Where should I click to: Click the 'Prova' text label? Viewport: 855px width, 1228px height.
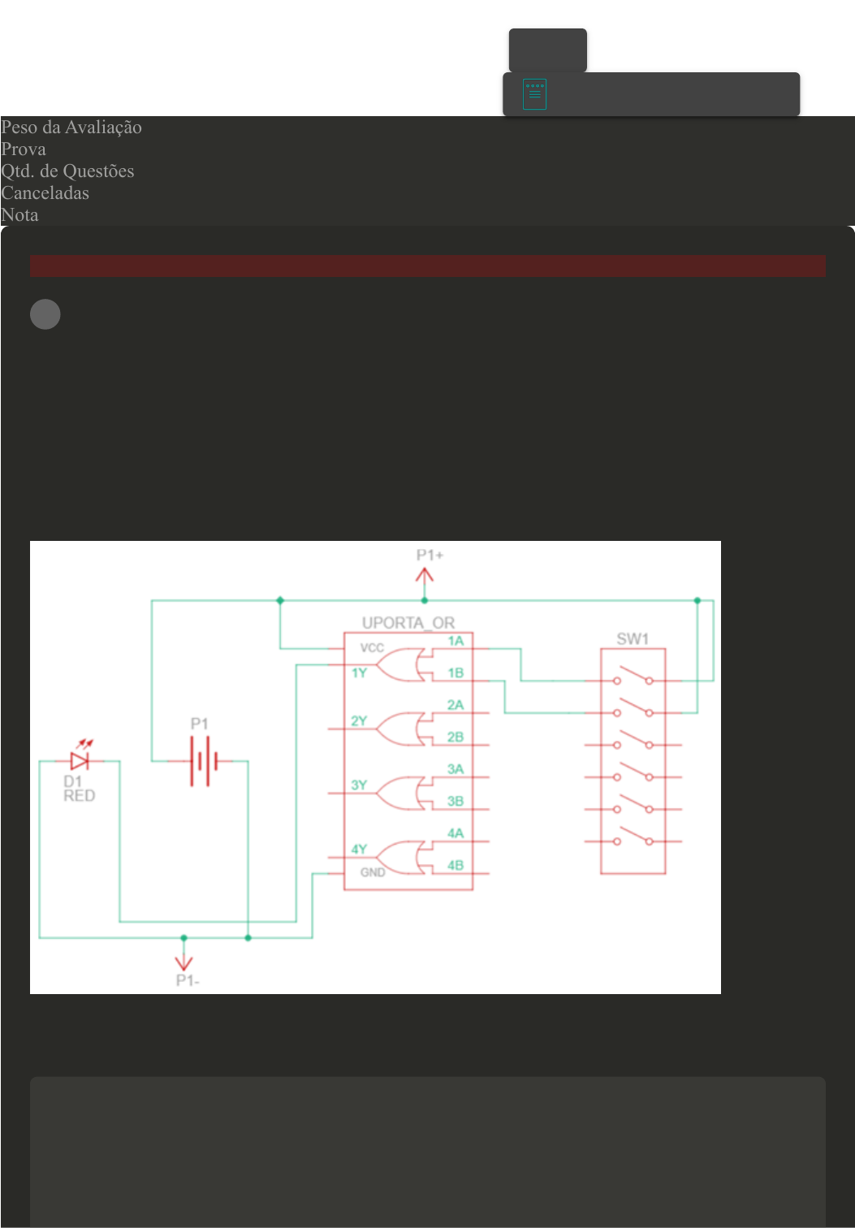[x=24, y=149]
